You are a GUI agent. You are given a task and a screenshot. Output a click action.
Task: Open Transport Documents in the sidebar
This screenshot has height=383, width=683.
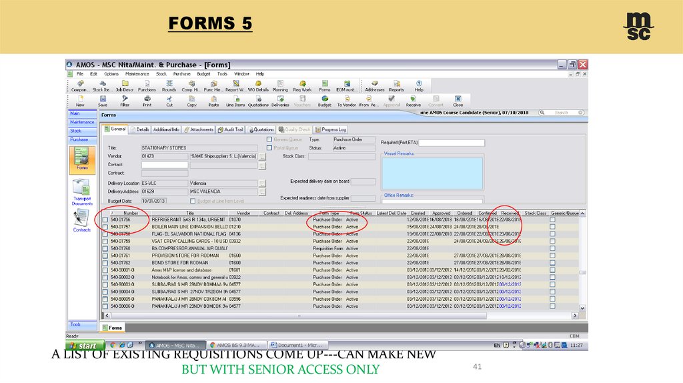(x=82, y=192)
